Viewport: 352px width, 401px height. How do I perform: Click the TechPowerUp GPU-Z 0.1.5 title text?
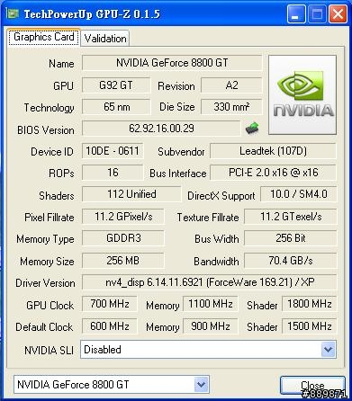92,13
